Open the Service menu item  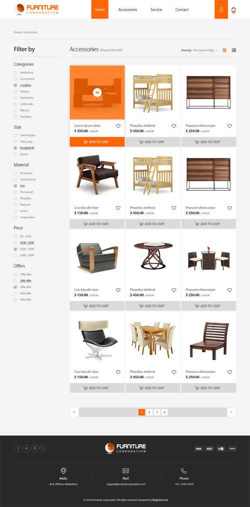[x=156, y=9]
